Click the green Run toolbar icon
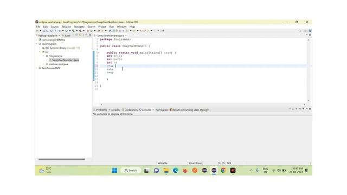Screen dimensions: 347x195 click(x=66, y=31)
